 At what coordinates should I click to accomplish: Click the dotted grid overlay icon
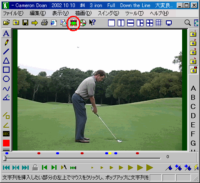coord(159,23)
